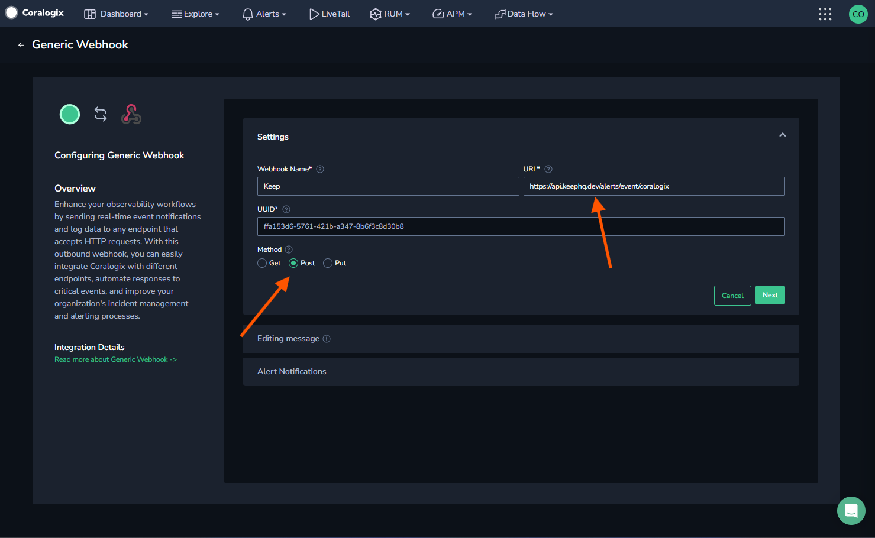Open the apps grid menu icon
Screen dimensions: 875x538
click(825, 14)
